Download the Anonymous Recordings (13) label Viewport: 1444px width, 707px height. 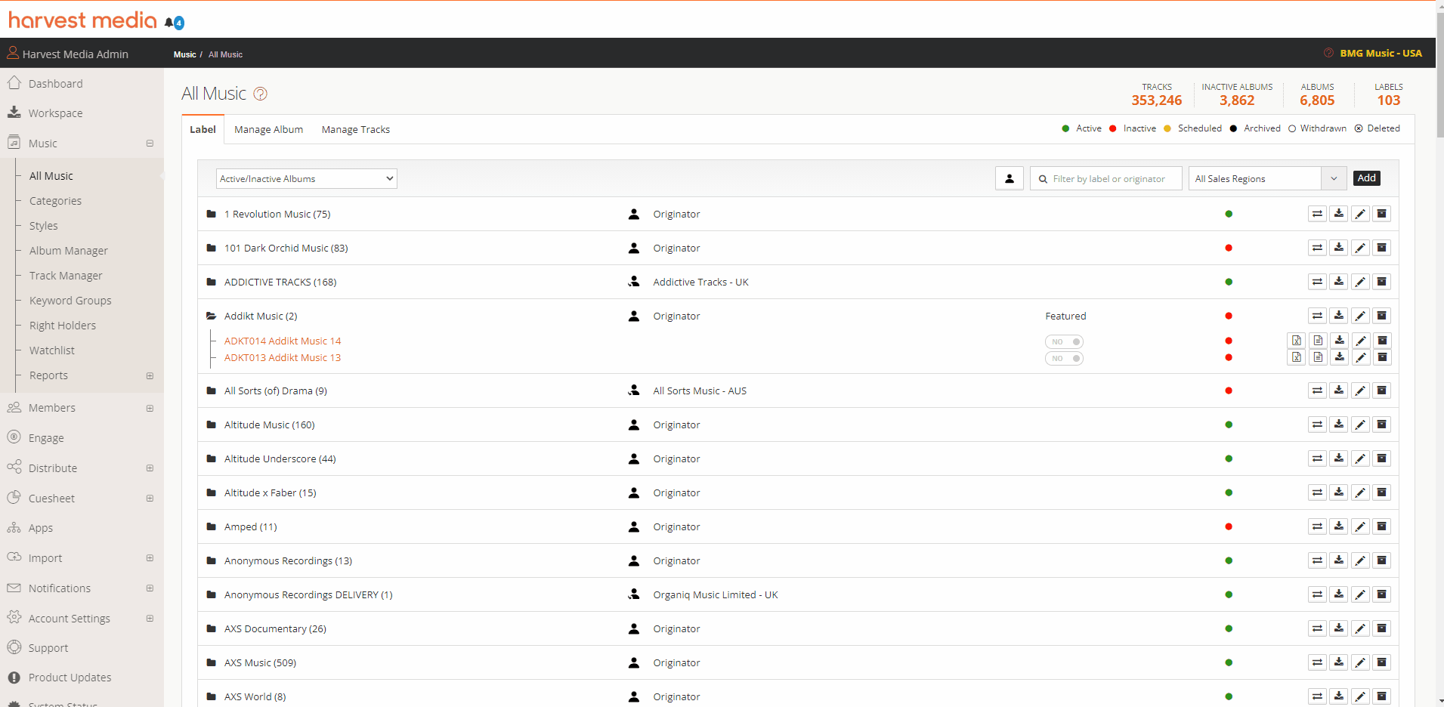[1339, 560]
